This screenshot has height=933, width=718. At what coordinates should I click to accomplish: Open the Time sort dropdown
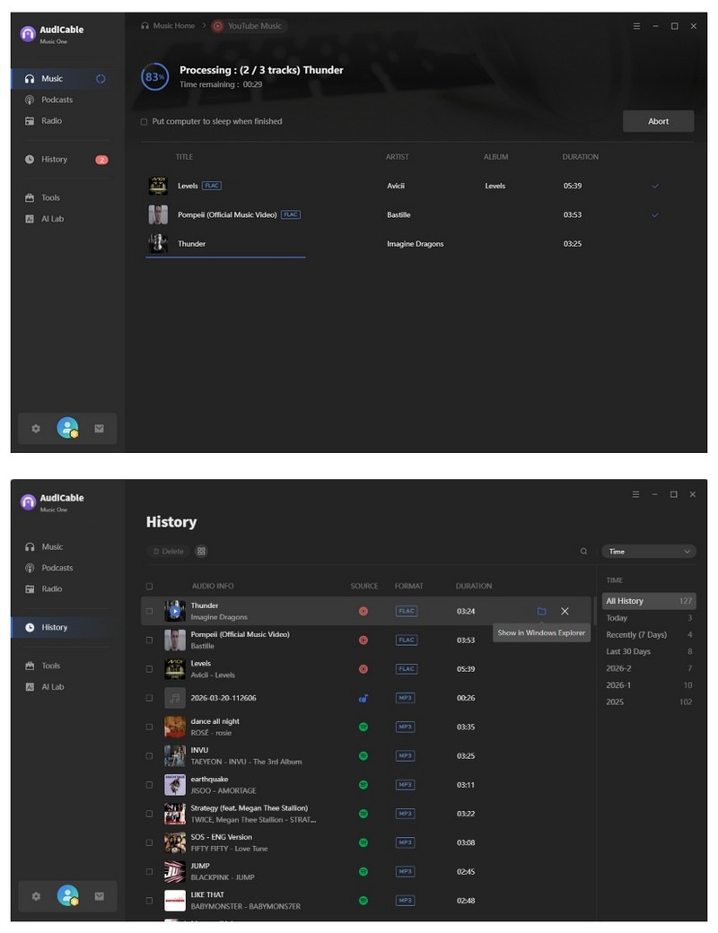point(648,551)
